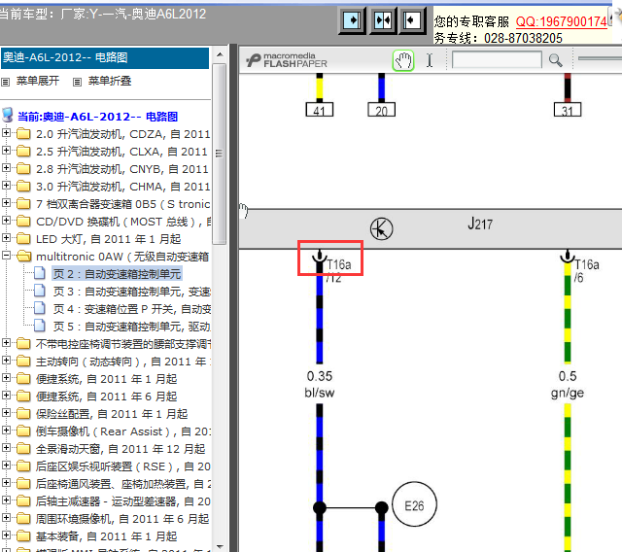Click the 0.35 wire gauge label
The height and width of the screenshot is (552, 622).
(x=320, y=376)
